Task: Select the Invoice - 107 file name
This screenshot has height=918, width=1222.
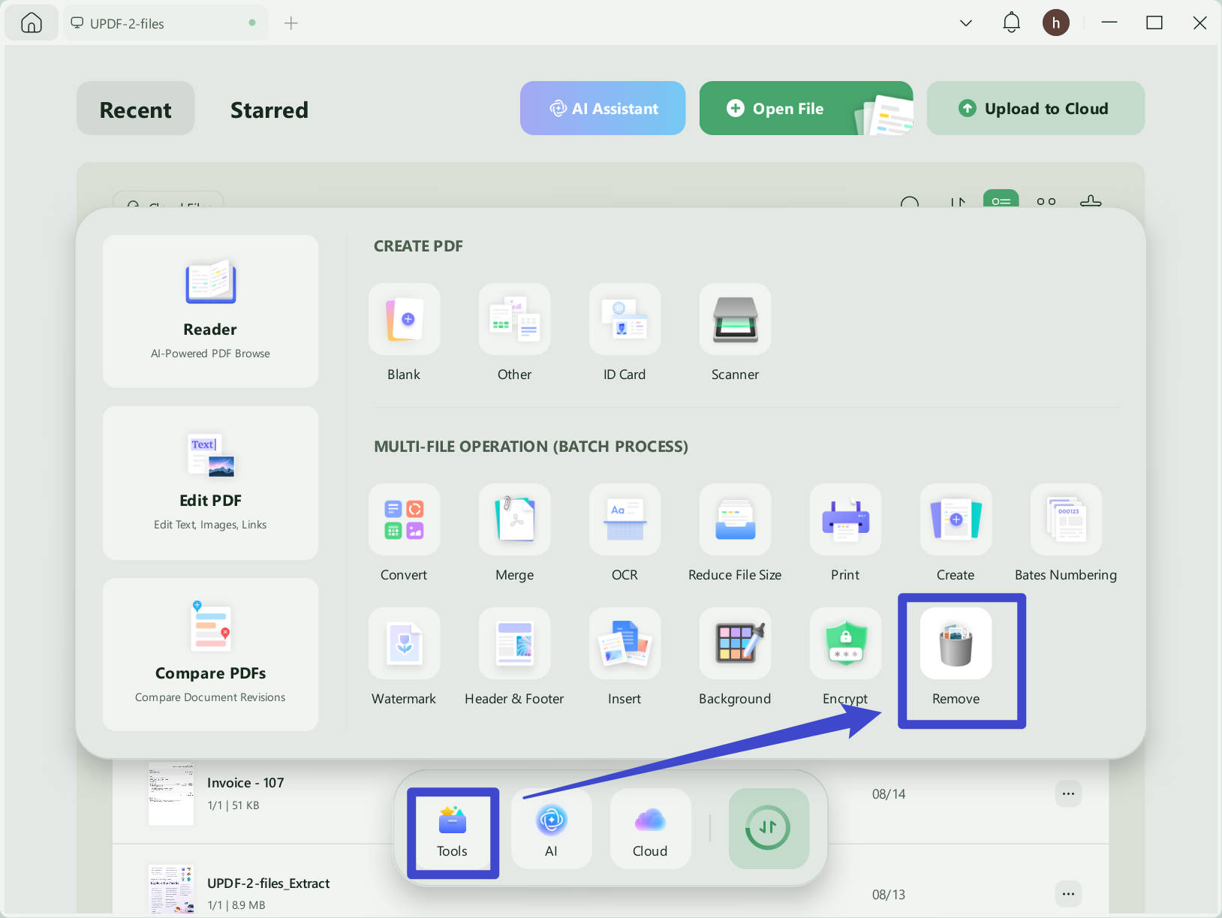Action: click(245, 783)
